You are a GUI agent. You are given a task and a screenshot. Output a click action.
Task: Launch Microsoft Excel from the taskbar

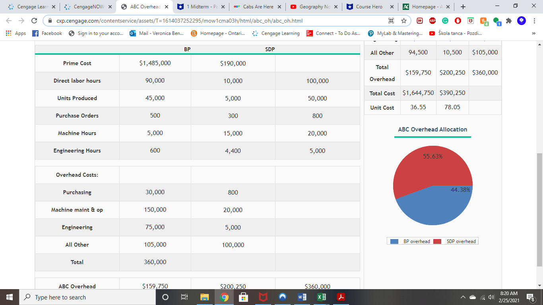point(321,297)
